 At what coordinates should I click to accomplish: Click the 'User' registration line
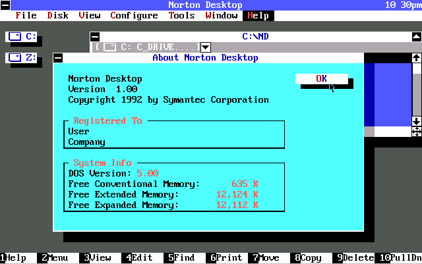pos(78,132)
